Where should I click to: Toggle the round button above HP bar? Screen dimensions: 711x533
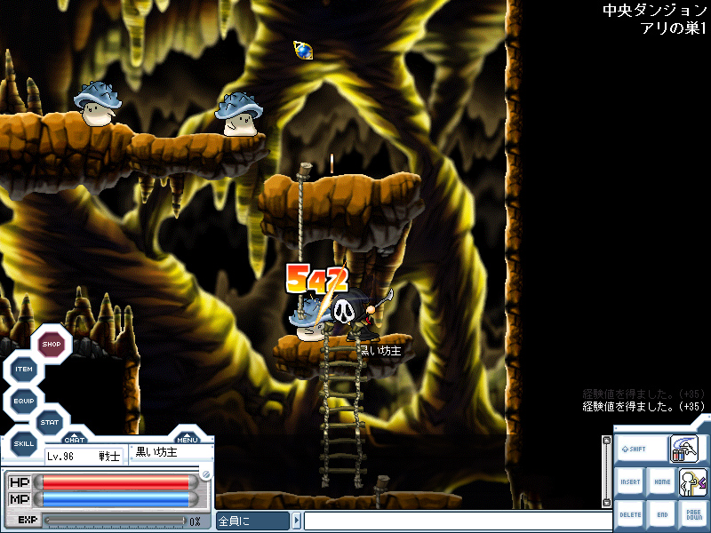(205, 474)
